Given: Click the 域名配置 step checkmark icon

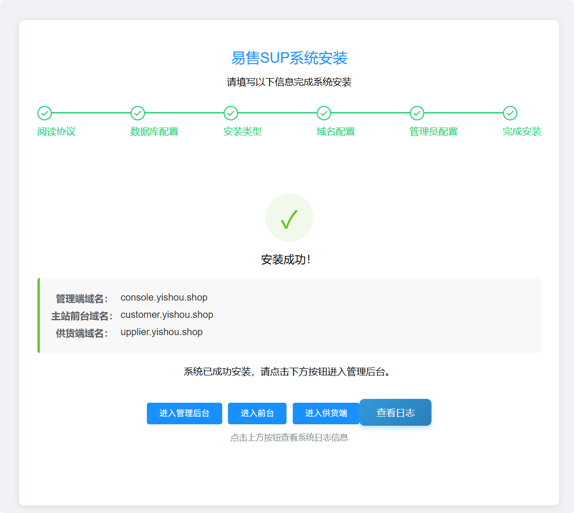Looking at the screenshot, I should (323, 113).
